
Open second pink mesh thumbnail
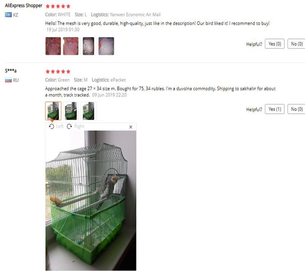pos(71,46)
